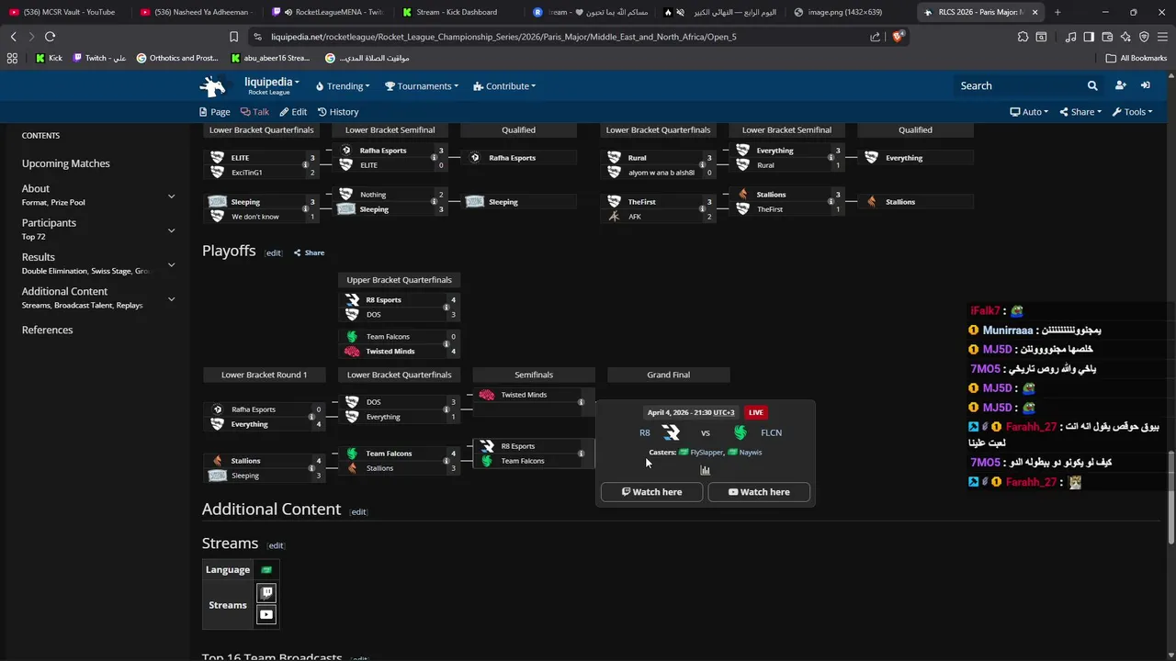Open the browser apps grid icon
Image resolution: width=1176 pixels, height=661 pixels.
coord(12,58)
